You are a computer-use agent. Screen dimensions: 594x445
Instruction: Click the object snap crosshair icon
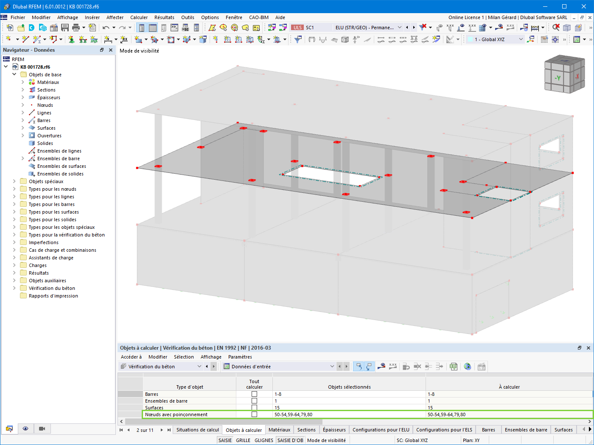coord(555,39)
